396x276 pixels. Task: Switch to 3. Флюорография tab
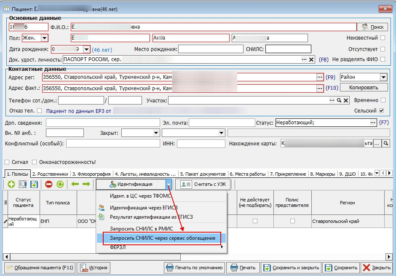coord(91,174)
